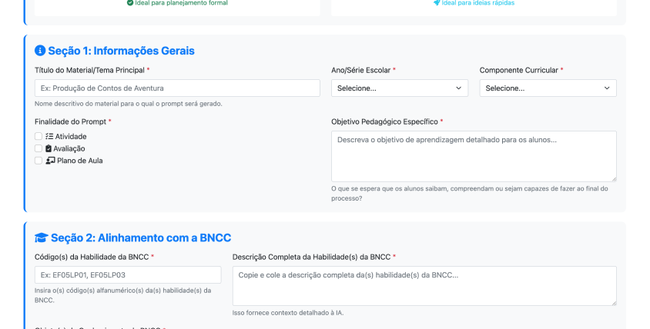The width and height of the screenshot is (650, 329).
Task: Click the green check icon for planejamento formal
Action: tap(130, 3)
